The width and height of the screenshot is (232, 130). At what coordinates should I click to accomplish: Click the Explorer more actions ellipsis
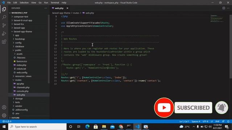point(46,8)
